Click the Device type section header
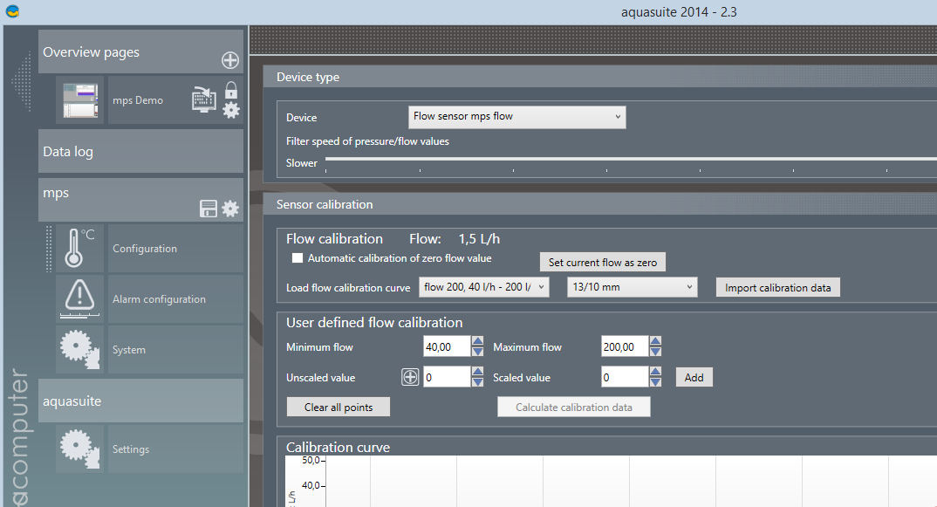Image resolution: width=937 pixels, height=507 pixels. [599, 77]
